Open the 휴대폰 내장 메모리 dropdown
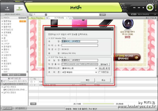Image resolution: width=158 pixels, height=111 pixels. (80, 72)
